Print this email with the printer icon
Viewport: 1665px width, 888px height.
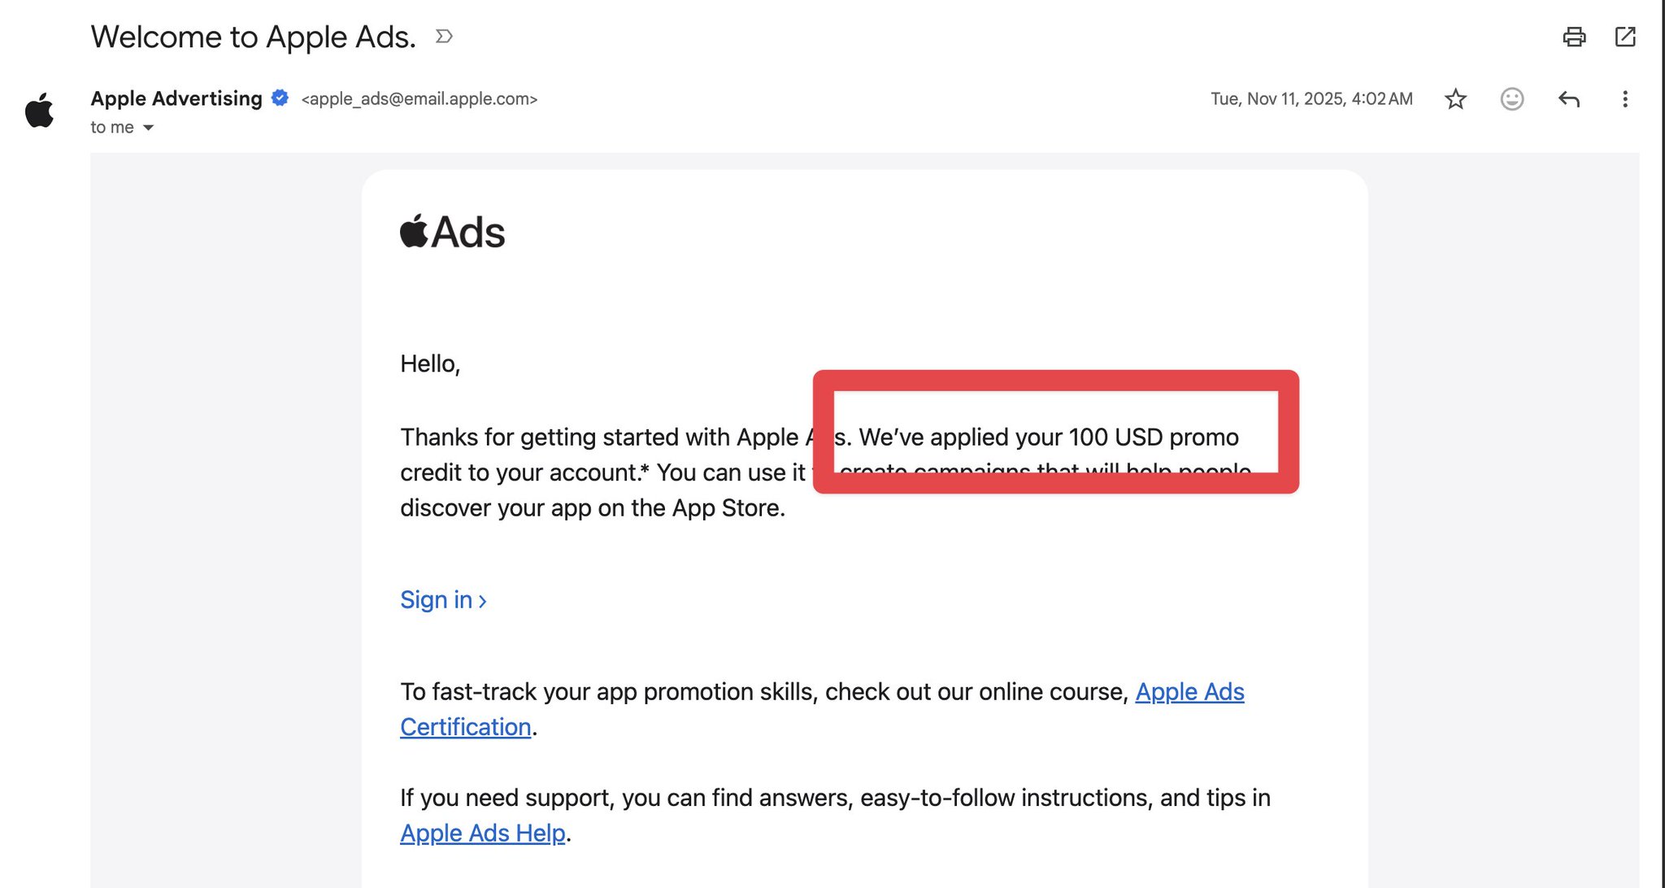[x=1574, y=37]
